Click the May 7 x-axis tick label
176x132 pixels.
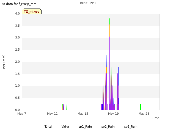22,114
